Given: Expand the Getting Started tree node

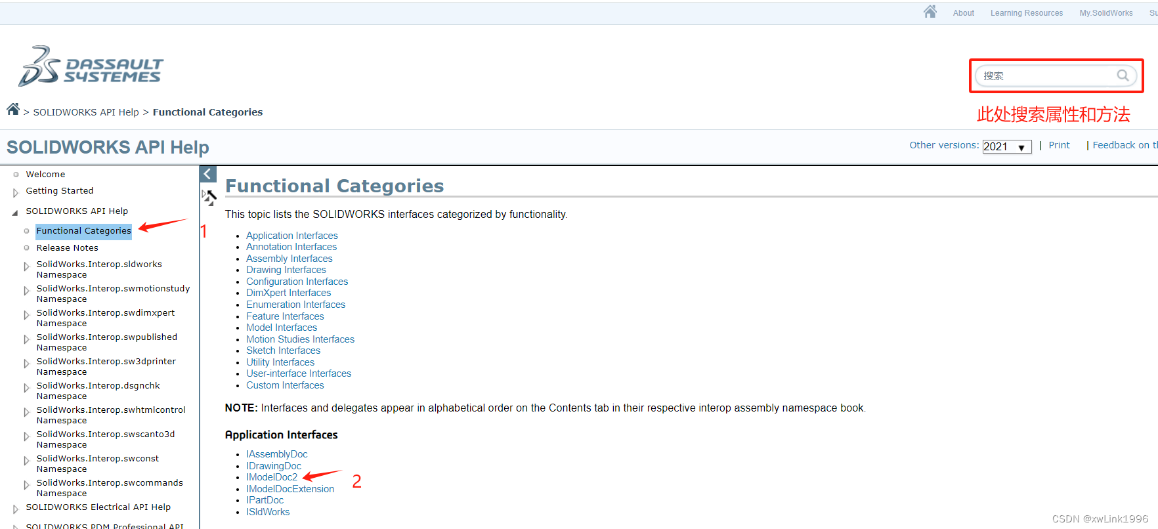Looking at the screenshot, I should (x=16, y=193).
